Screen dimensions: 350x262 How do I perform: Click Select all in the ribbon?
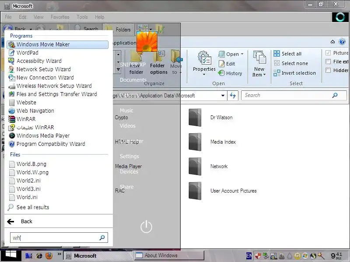(287, 54)
